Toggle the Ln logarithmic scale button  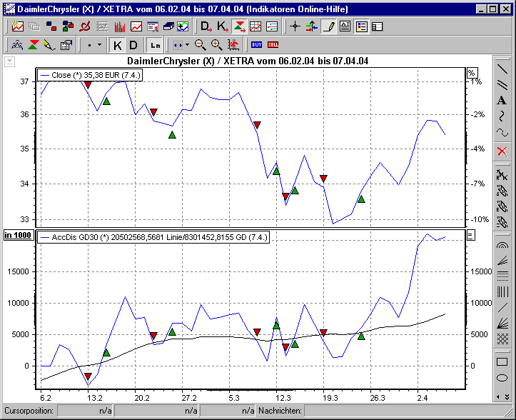[155, 44]
